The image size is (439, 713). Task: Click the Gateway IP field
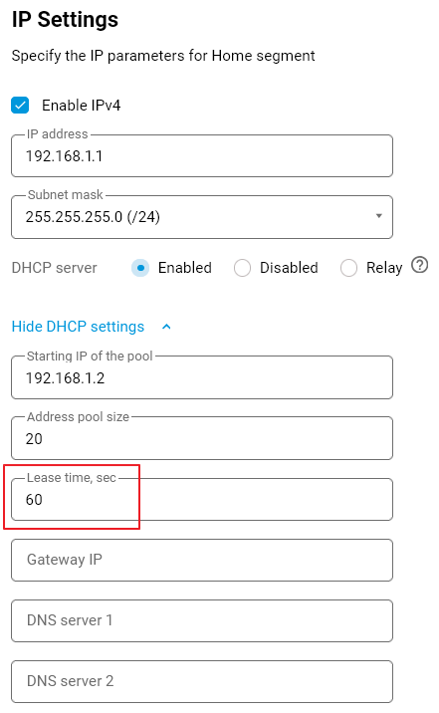(202, 560)
